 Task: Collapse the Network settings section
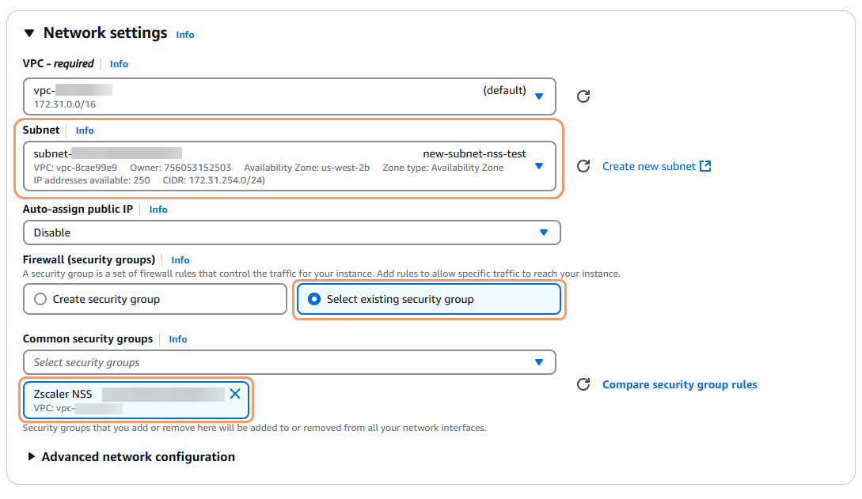[x=29, y=33]
